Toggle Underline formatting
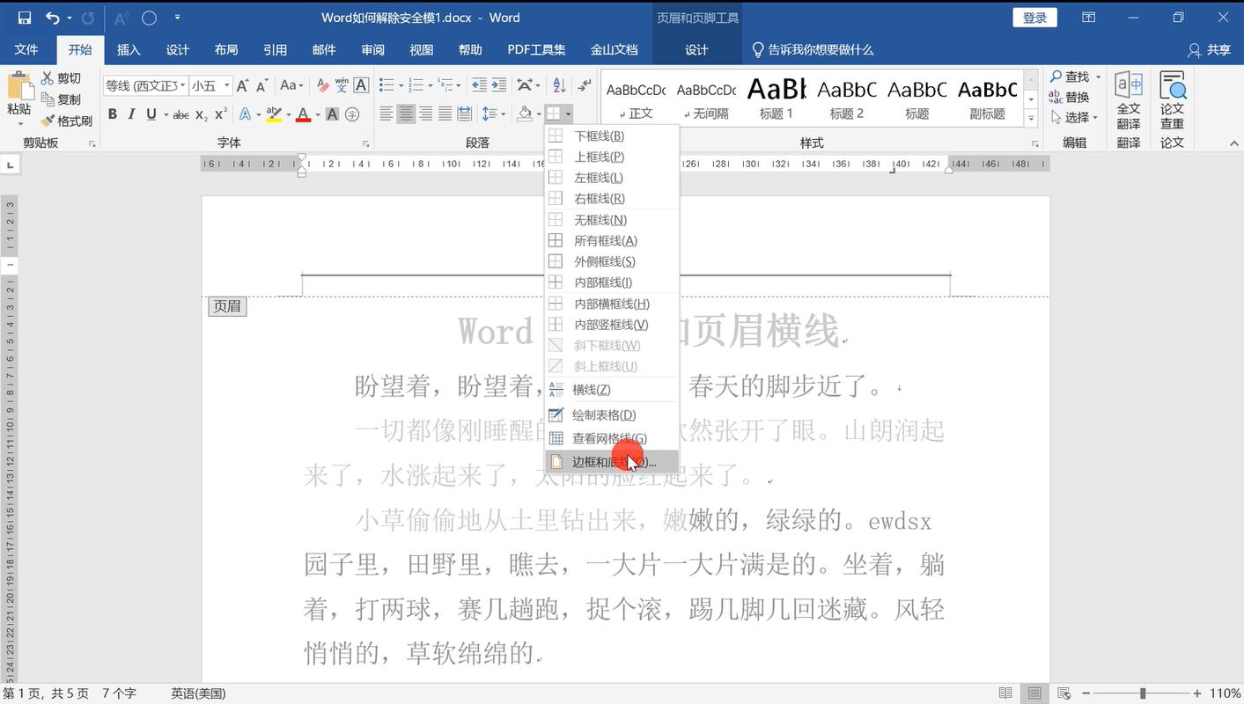This screenshot has width=1244, height=704. (151, 114)
